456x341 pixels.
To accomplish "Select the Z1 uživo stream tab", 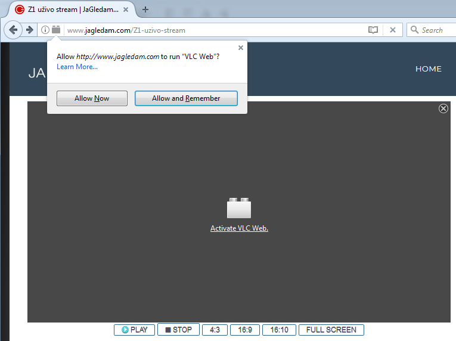I will point(72,10).
